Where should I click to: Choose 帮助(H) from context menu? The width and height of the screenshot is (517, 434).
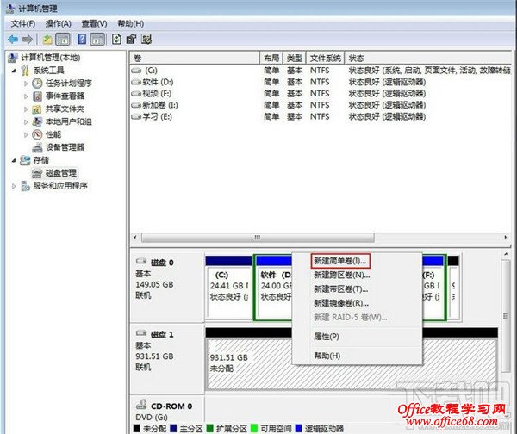(327, 356)
